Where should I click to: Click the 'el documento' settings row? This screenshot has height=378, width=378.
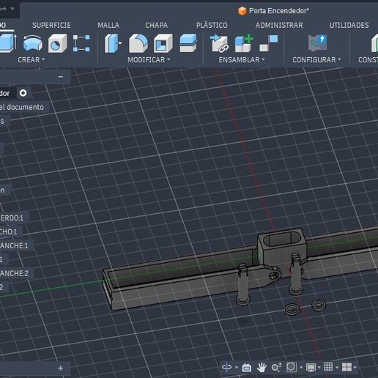[x=22, y=107]
